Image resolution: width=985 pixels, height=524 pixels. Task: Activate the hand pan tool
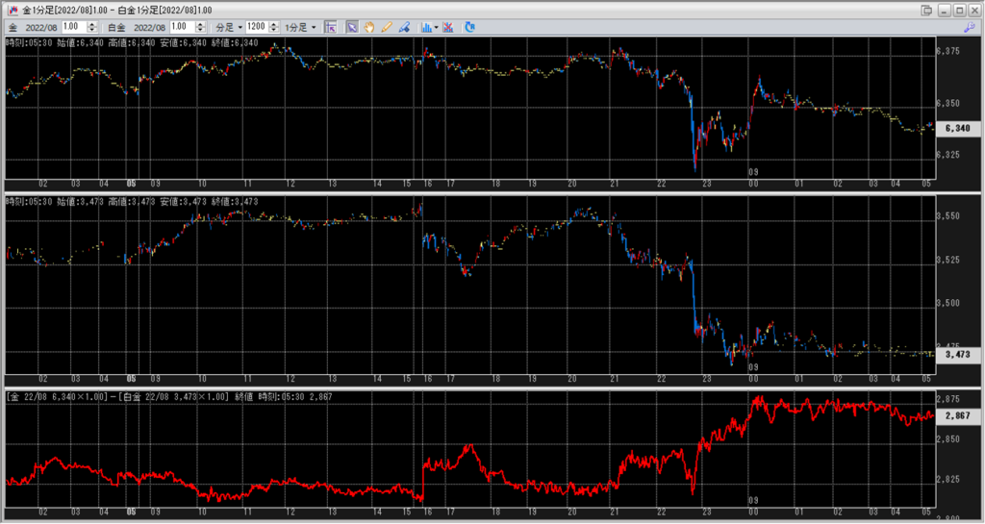368,27
